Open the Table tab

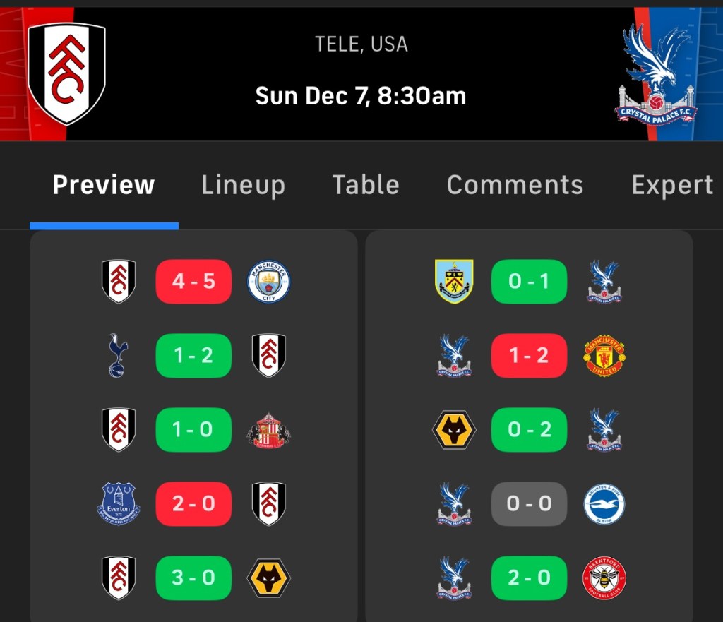coord(366,185)
